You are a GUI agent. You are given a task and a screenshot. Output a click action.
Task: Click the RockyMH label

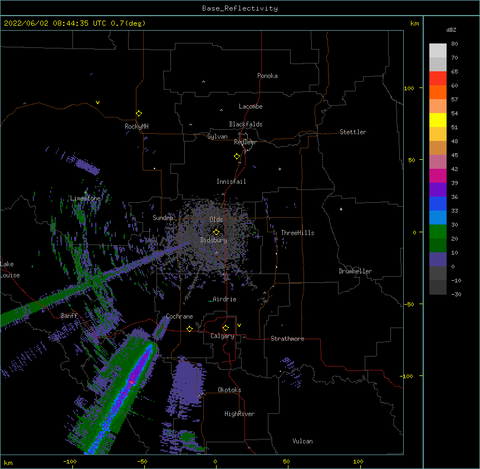tap(136, 126)
